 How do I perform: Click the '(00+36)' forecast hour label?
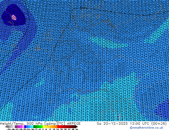(159, 124)
